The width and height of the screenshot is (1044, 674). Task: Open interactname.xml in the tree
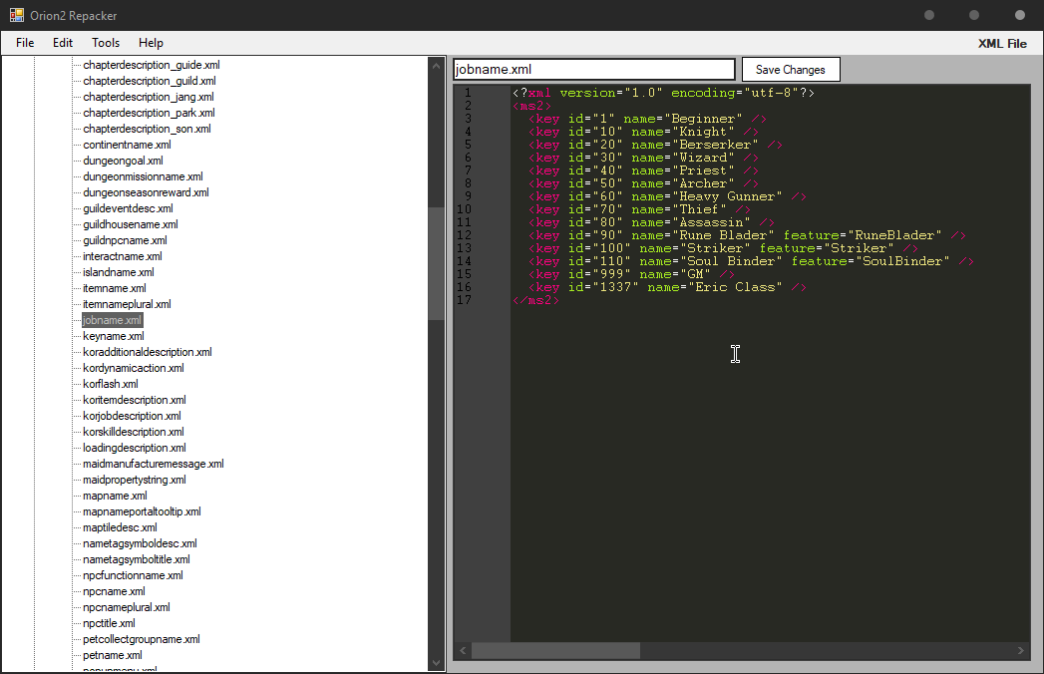[122, 256]
